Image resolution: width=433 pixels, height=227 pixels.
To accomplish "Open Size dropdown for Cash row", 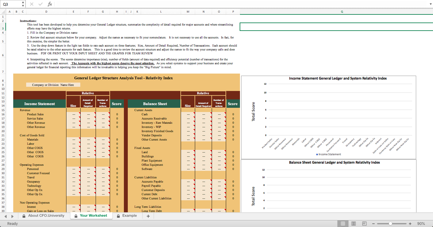I will tap(188, 114).
